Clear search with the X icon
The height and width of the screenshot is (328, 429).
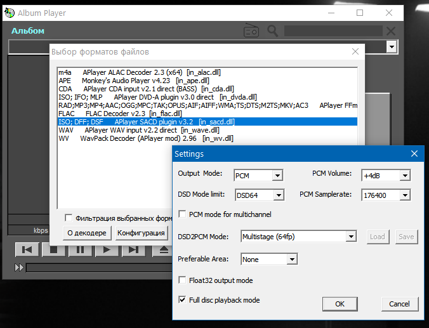[x=391, y=31]
